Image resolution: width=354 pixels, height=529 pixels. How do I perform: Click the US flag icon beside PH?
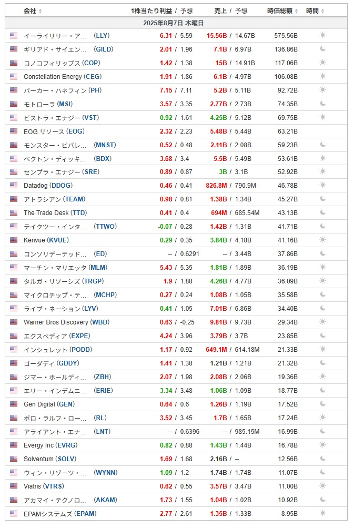point(14,90)
